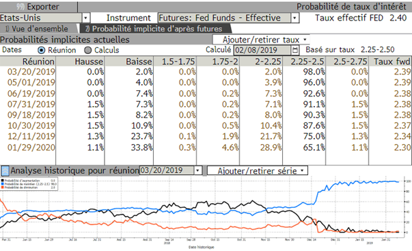
Task: Select the Calculs radio button
Action: coord(88,50)
